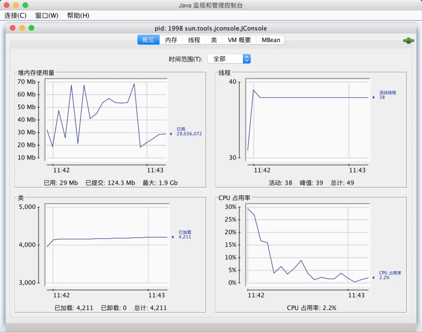Viewport: 422px width, 332px height.
Task: Minimize the inner pid 1998 window
Action: point(22,28)
